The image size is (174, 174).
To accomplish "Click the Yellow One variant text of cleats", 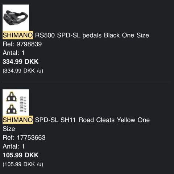I will pos(133,120).
